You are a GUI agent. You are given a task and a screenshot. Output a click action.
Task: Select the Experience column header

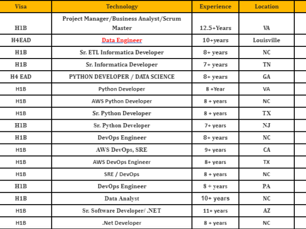(x=215, y=7)
